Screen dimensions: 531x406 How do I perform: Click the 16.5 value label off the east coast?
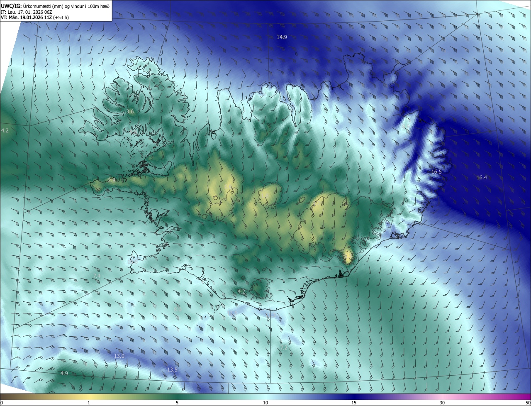coord(436,171)
